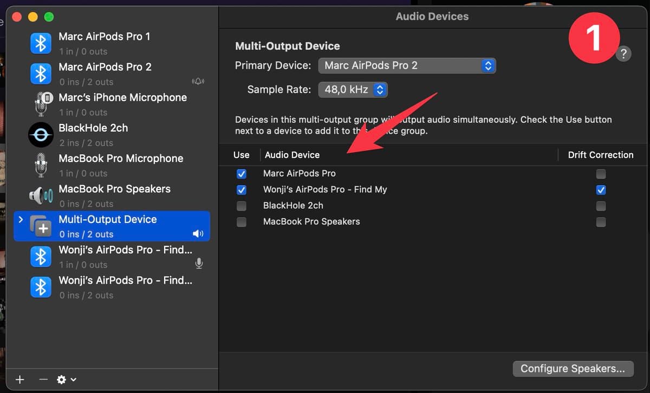Image resolution: width=650 pixels, height=393 pixels.
Task: Open the Sample Rate 48,0 kHz dropdown
Action: (353, 89)
